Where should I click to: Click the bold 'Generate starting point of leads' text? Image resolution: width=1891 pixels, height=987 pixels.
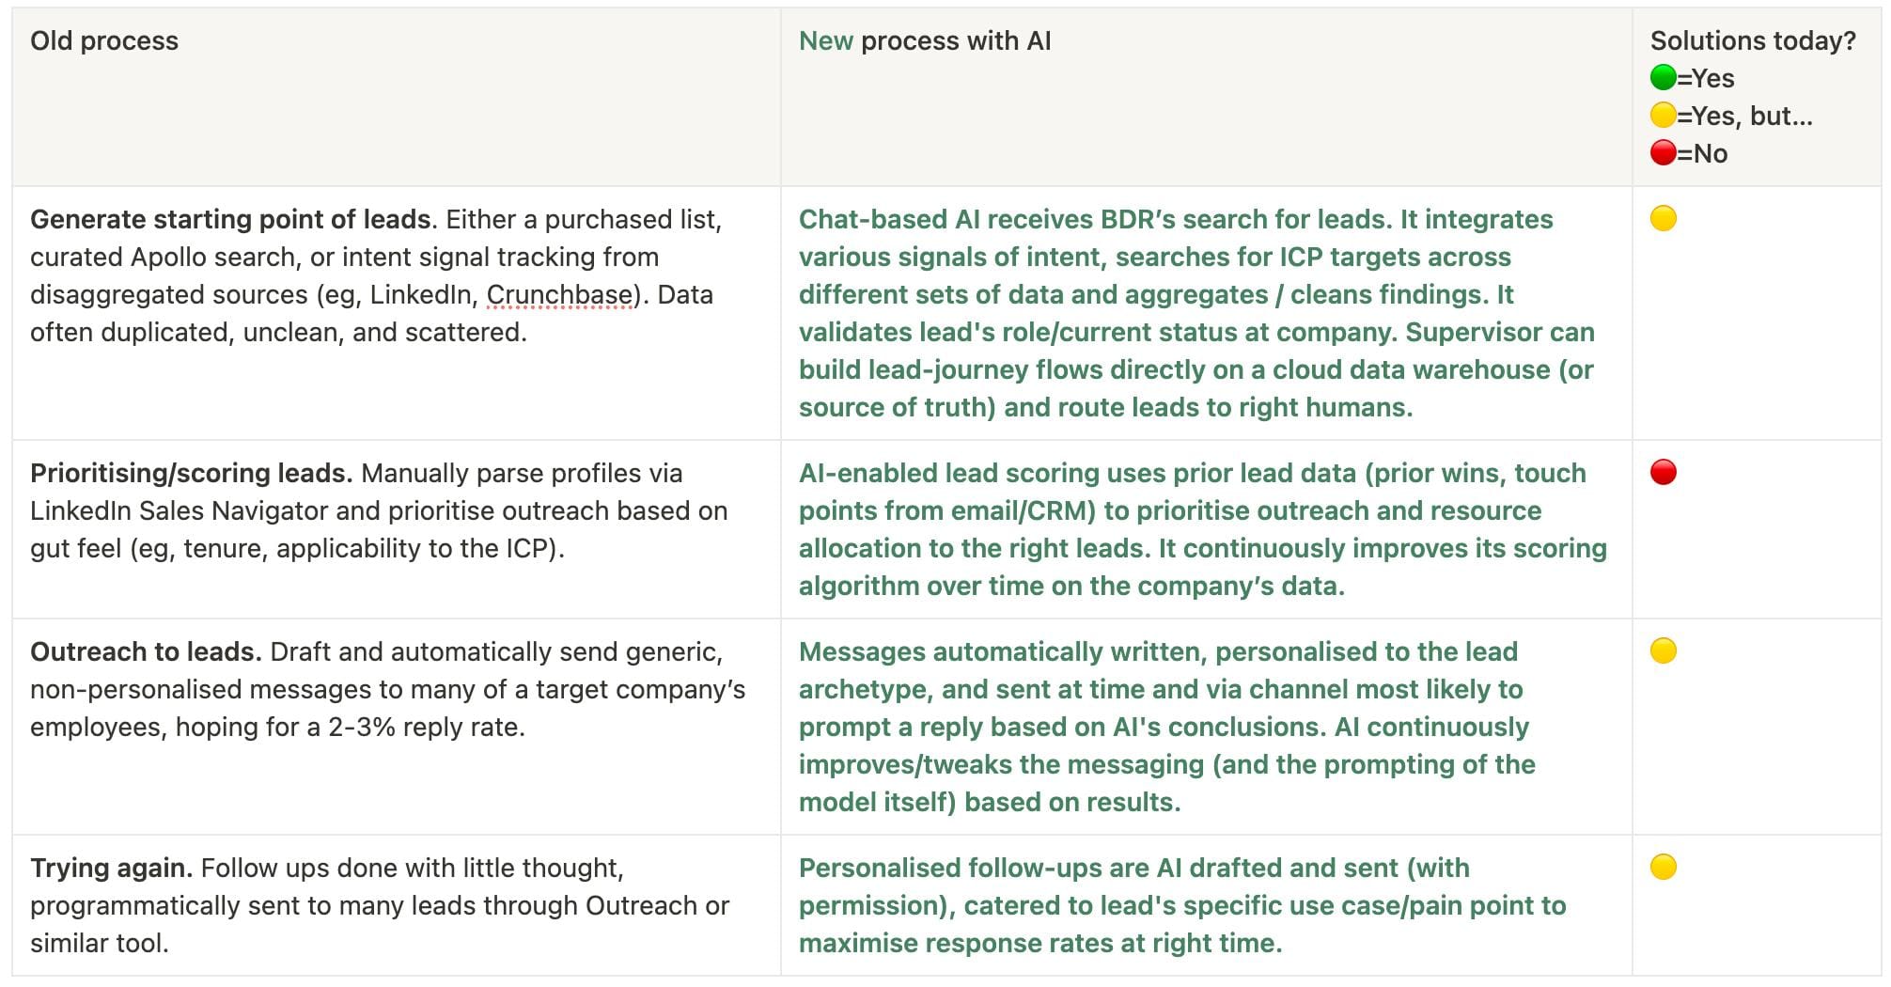[230, 220]
